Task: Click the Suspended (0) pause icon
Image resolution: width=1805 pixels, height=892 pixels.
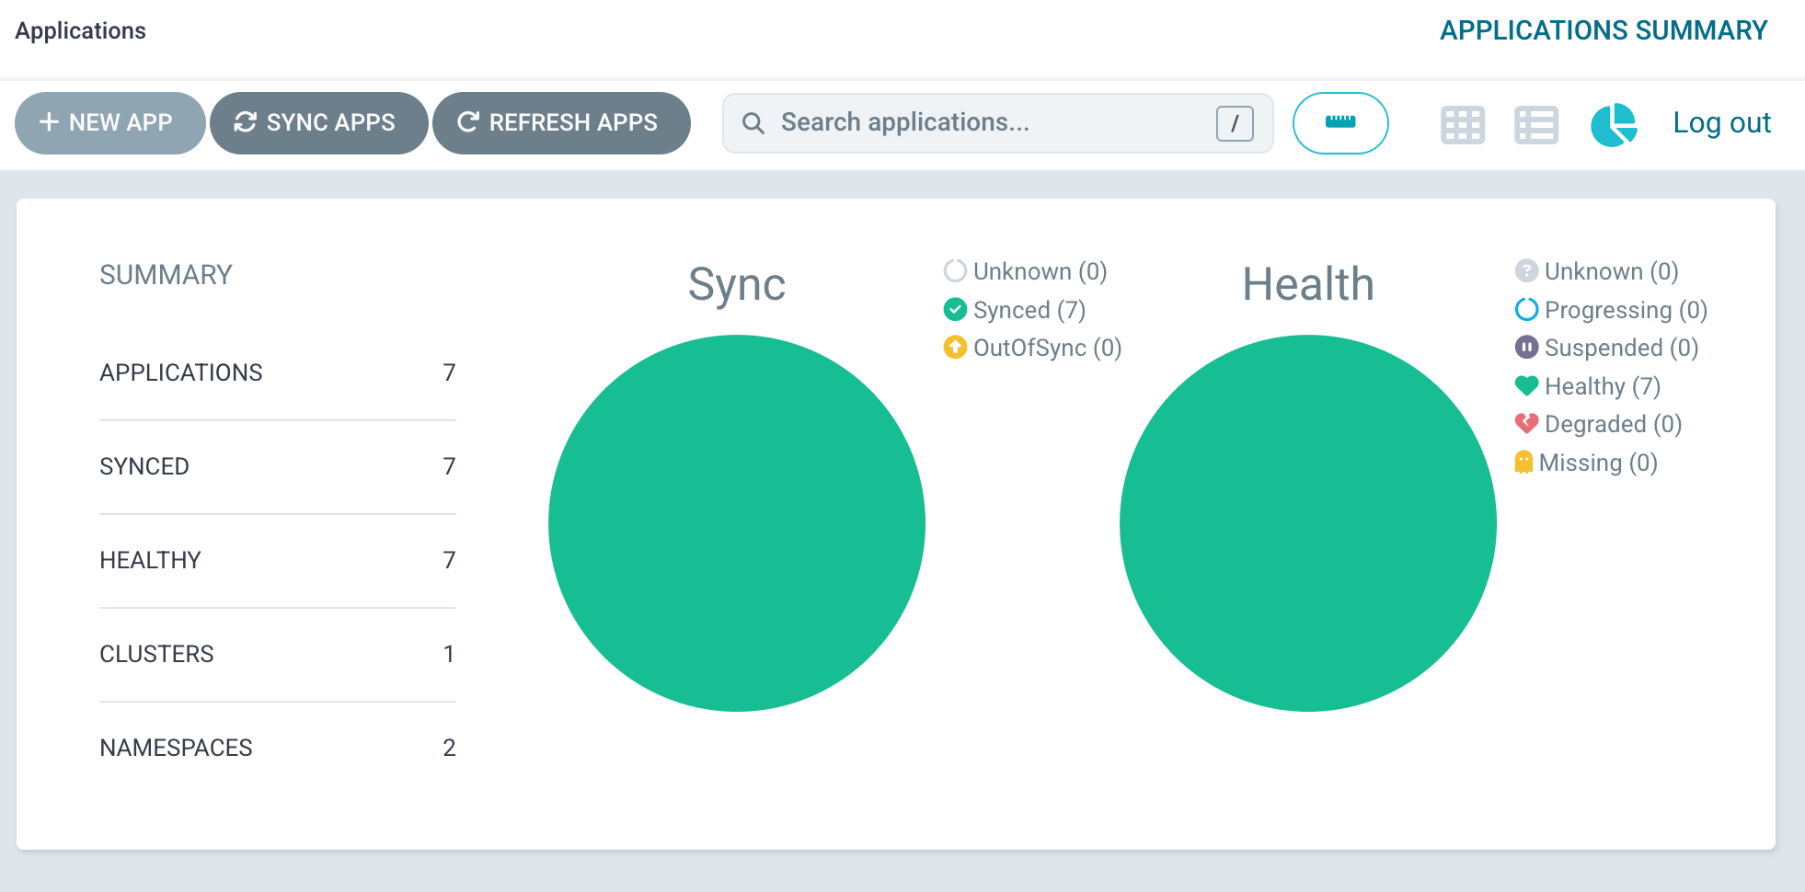Action: pos(1526,347)
